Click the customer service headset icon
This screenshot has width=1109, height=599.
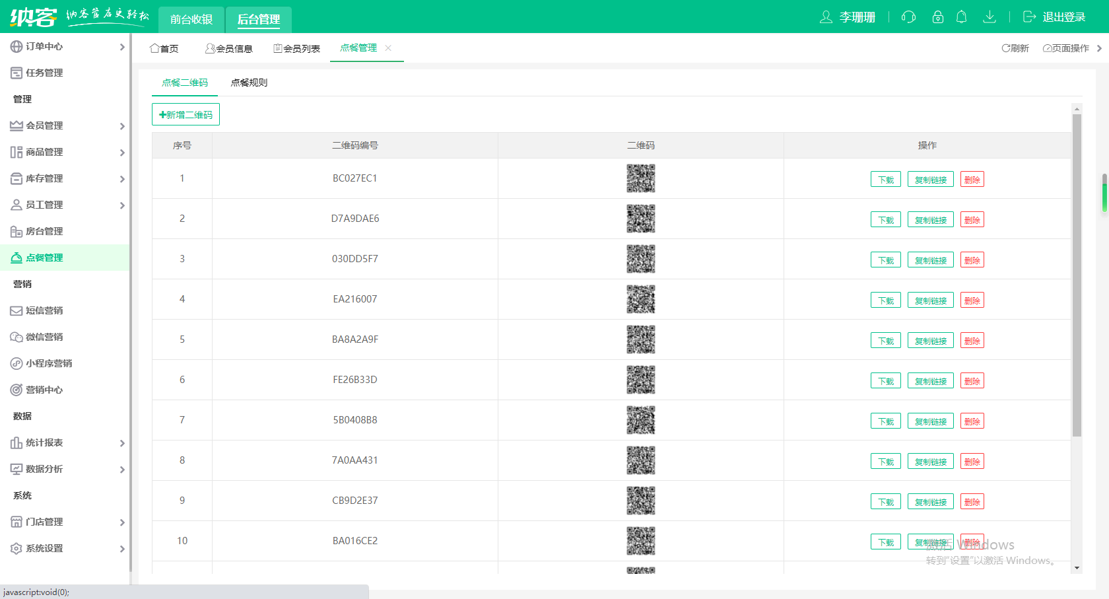pos(908,17)
